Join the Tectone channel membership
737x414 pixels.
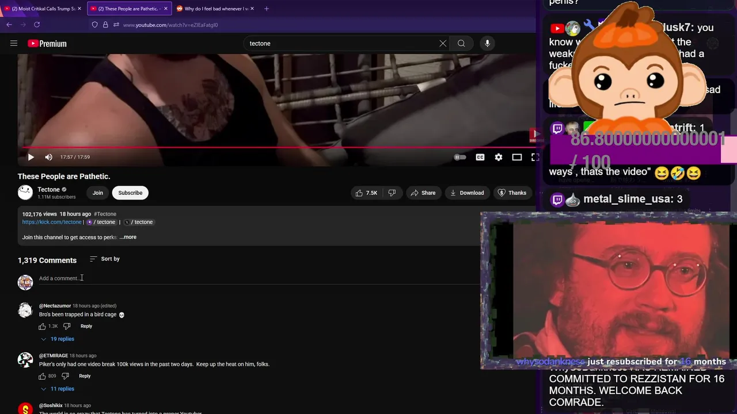(98, 193)
